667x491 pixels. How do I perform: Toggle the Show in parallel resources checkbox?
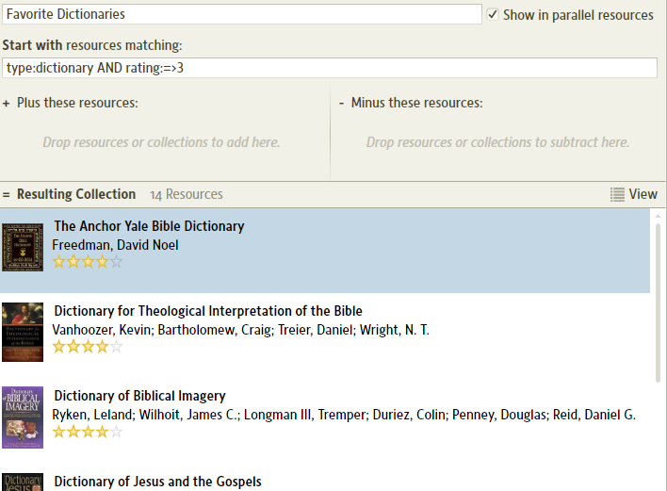pos(493,15)
